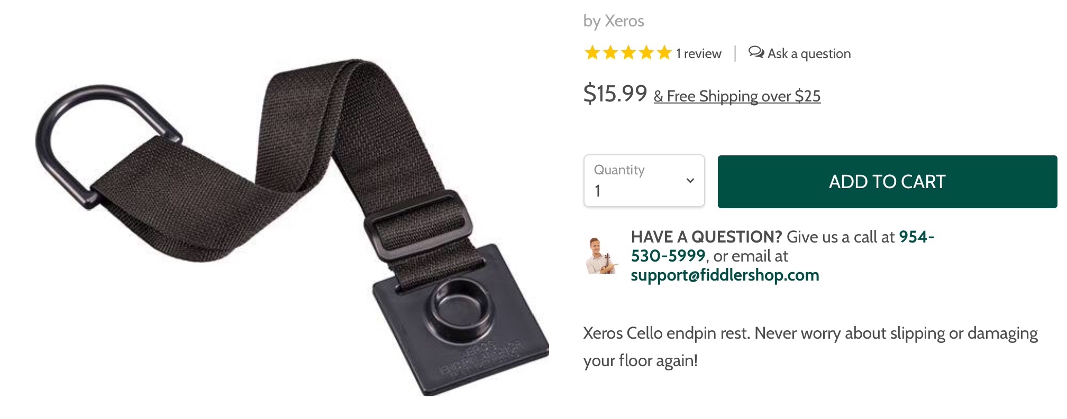The width and height of the screenshot is (1067, 419).
Task: Open the Quantity selector showing 1
Action: (x=644, y=181)
